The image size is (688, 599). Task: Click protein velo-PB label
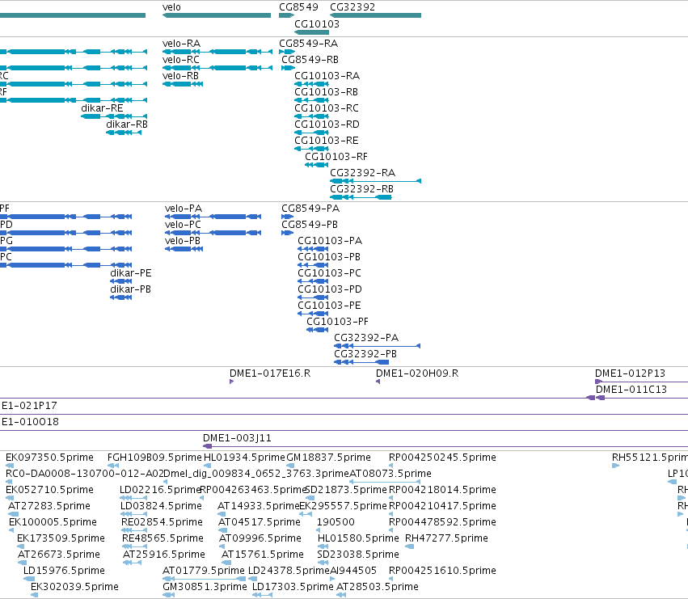183,241
